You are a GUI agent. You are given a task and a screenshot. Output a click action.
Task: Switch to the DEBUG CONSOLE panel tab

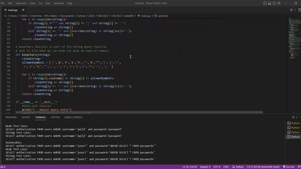click(x=73, y=117)
